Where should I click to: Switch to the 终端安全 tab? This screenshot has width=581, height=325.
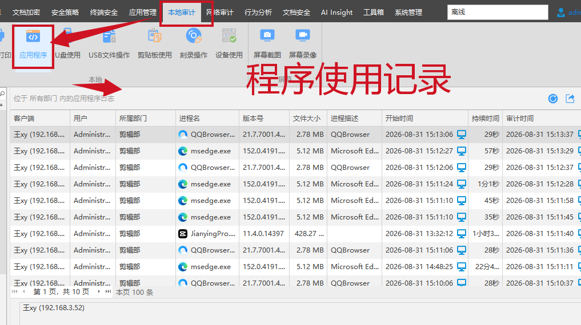[x=104, y=13]
